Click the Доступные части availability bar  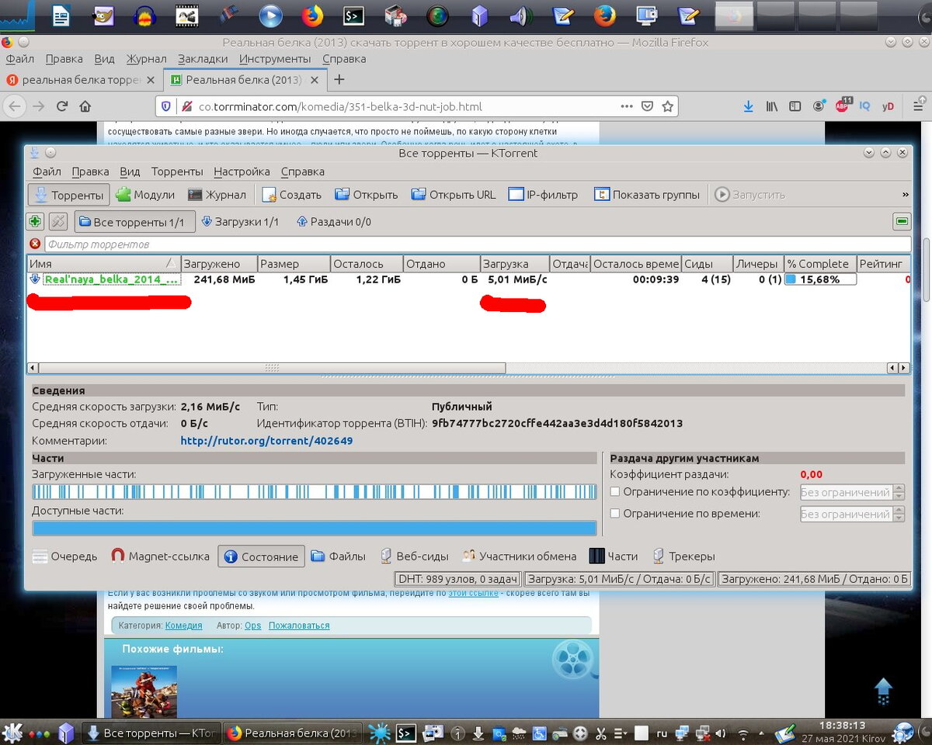tap(315, 528)
